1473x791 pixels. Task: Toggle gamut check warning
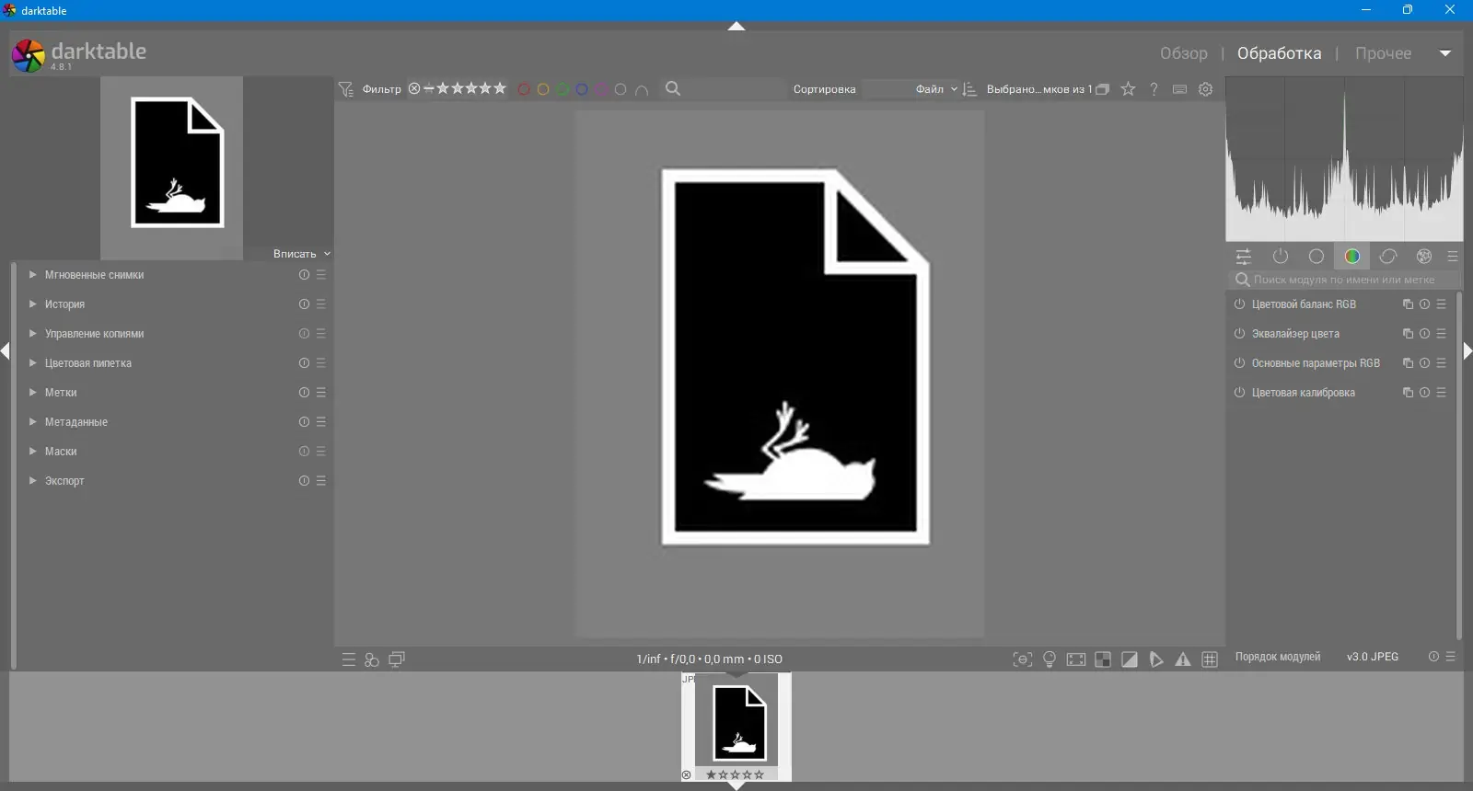coord(1183,659)
